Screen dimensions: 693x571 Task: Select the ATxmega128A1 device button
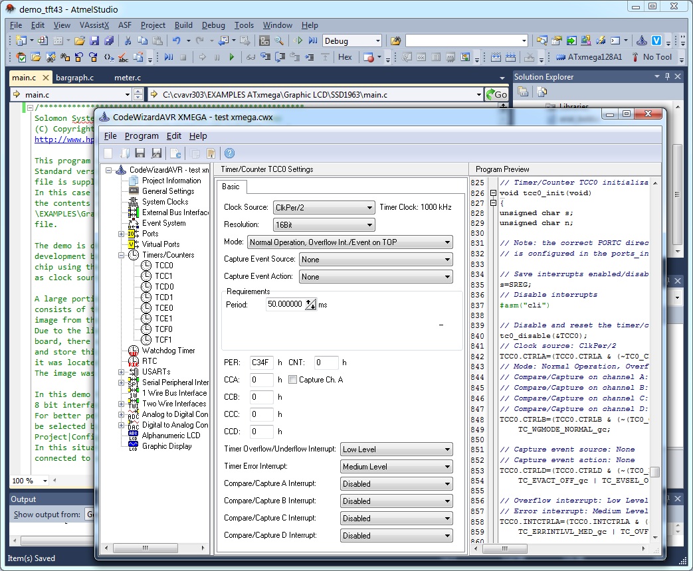click(x=589, y=57)
